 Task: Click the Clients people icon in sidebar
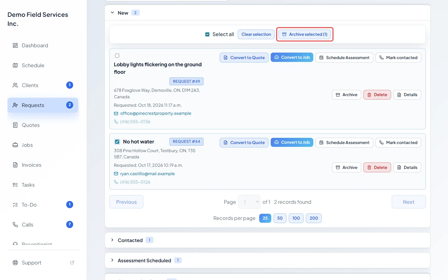(x=15, y=85)
